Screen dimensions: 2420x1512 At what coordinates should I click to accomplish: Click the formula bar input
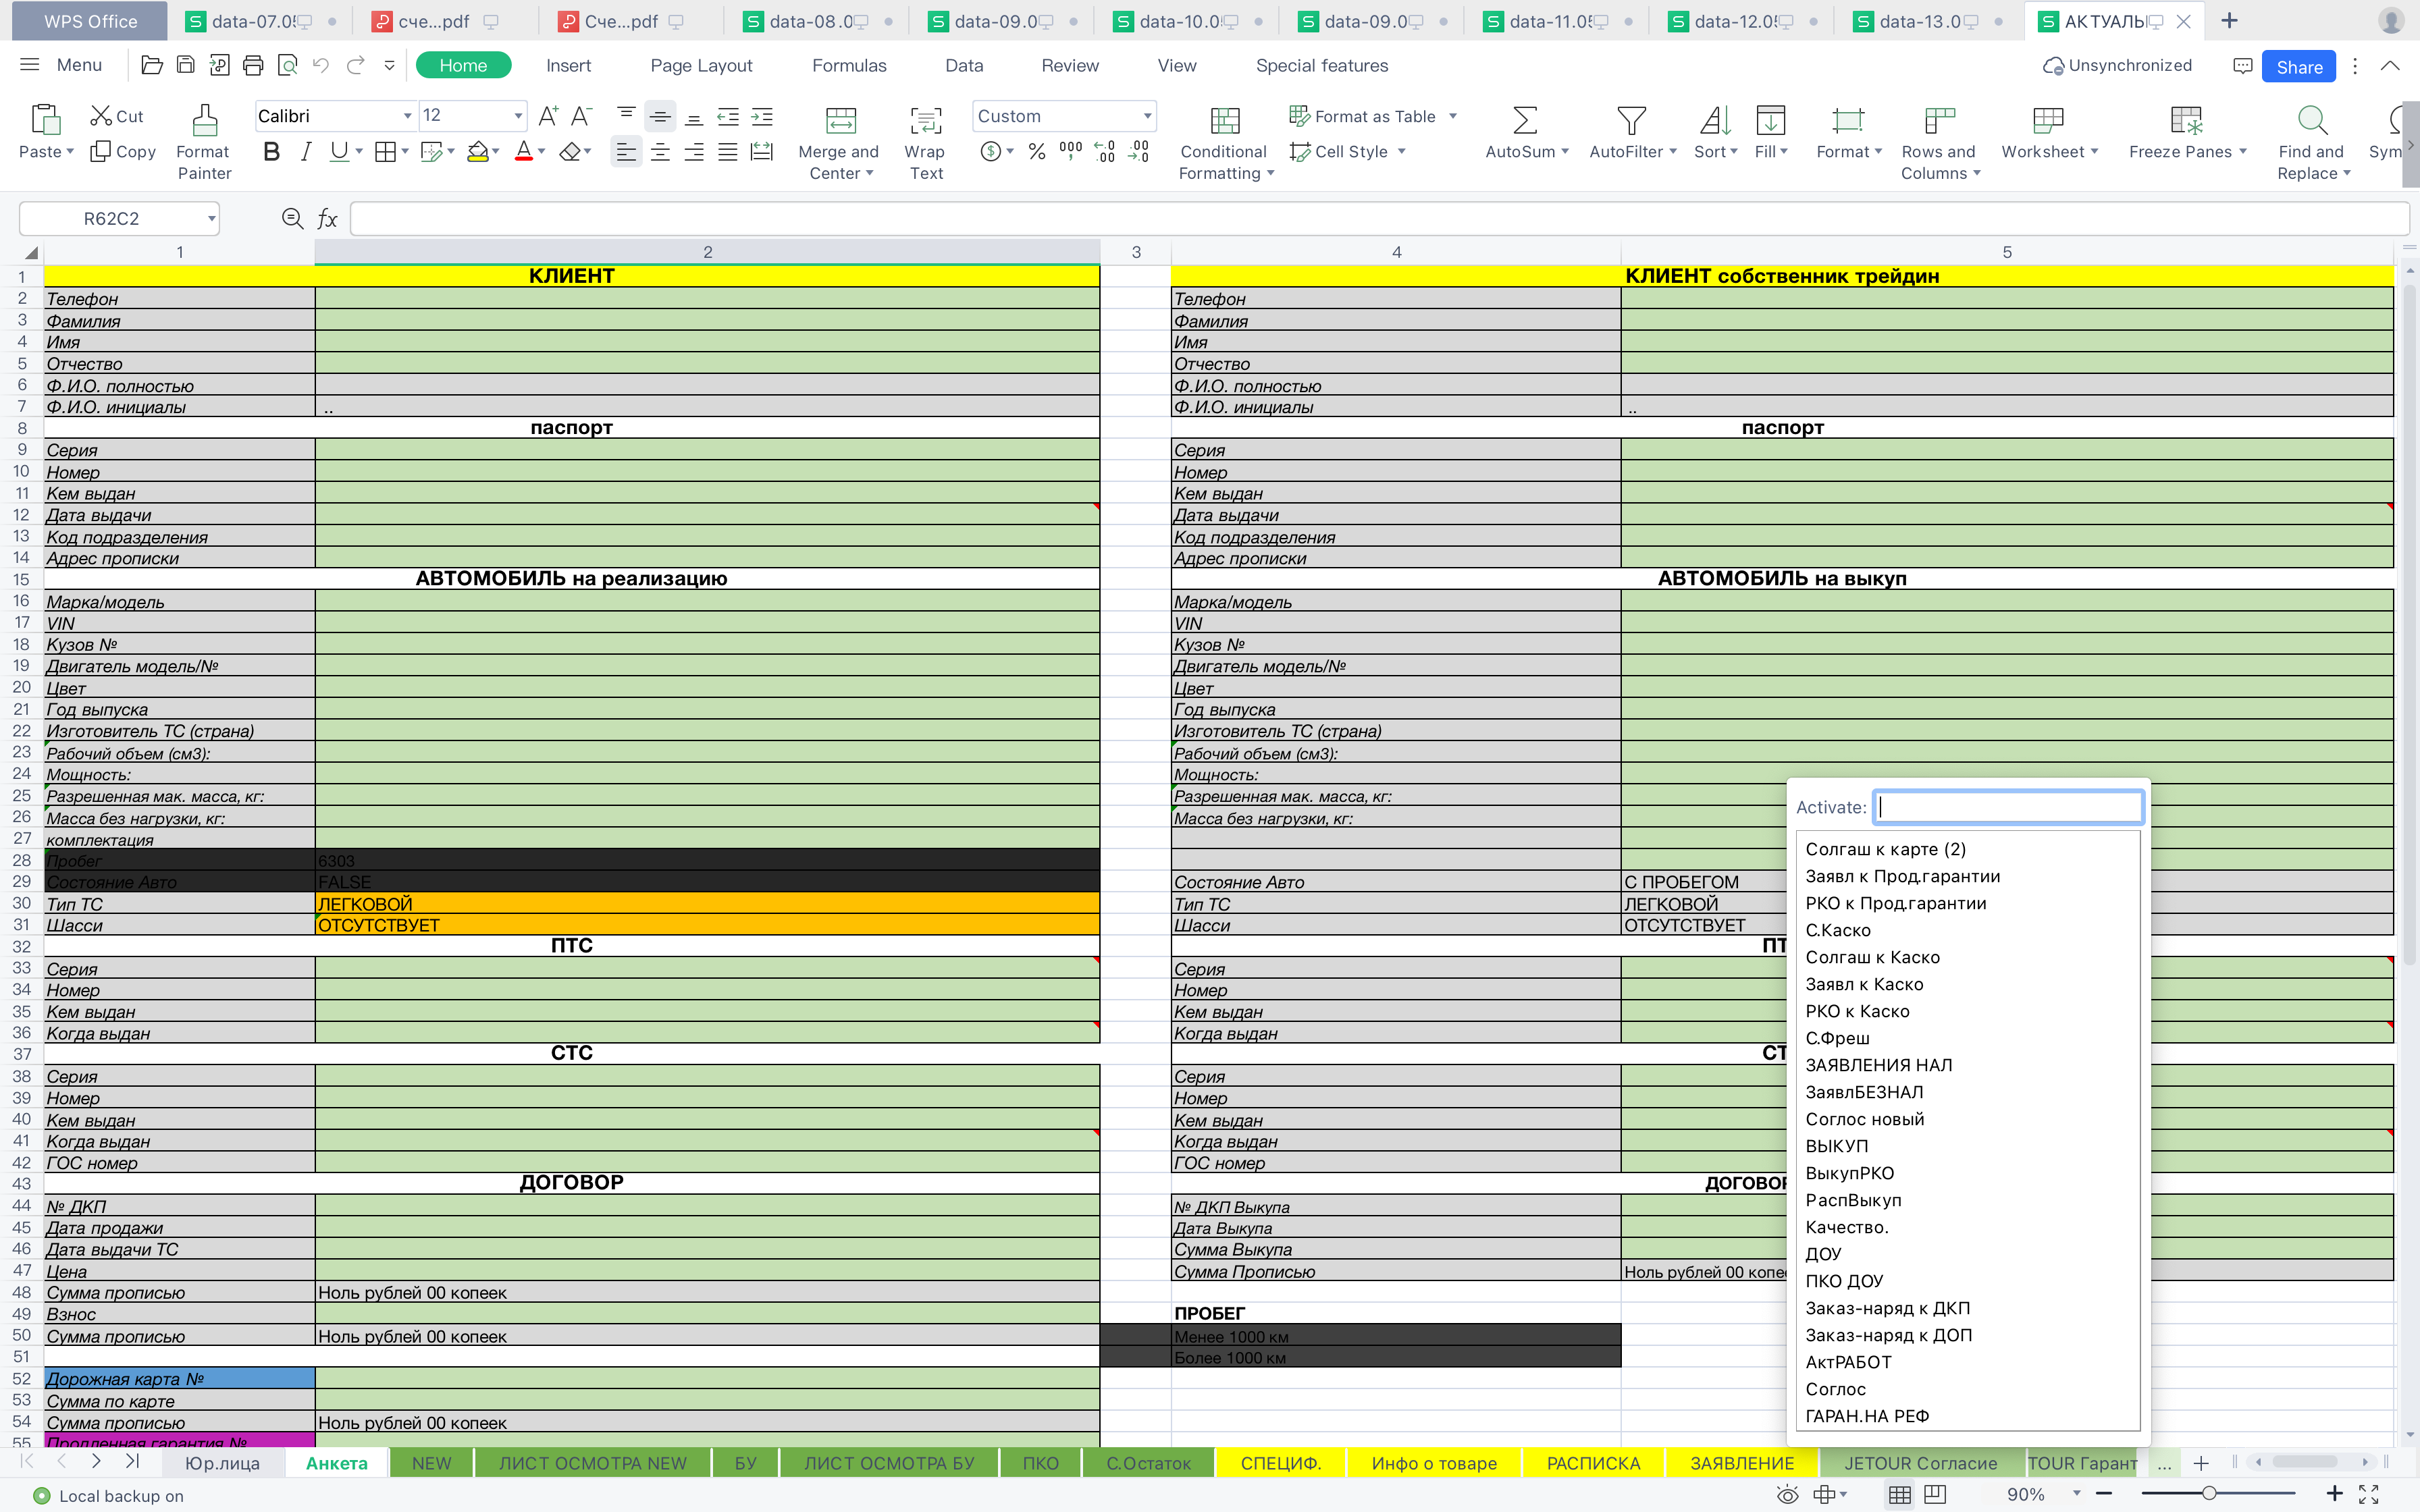(1379, 219)
